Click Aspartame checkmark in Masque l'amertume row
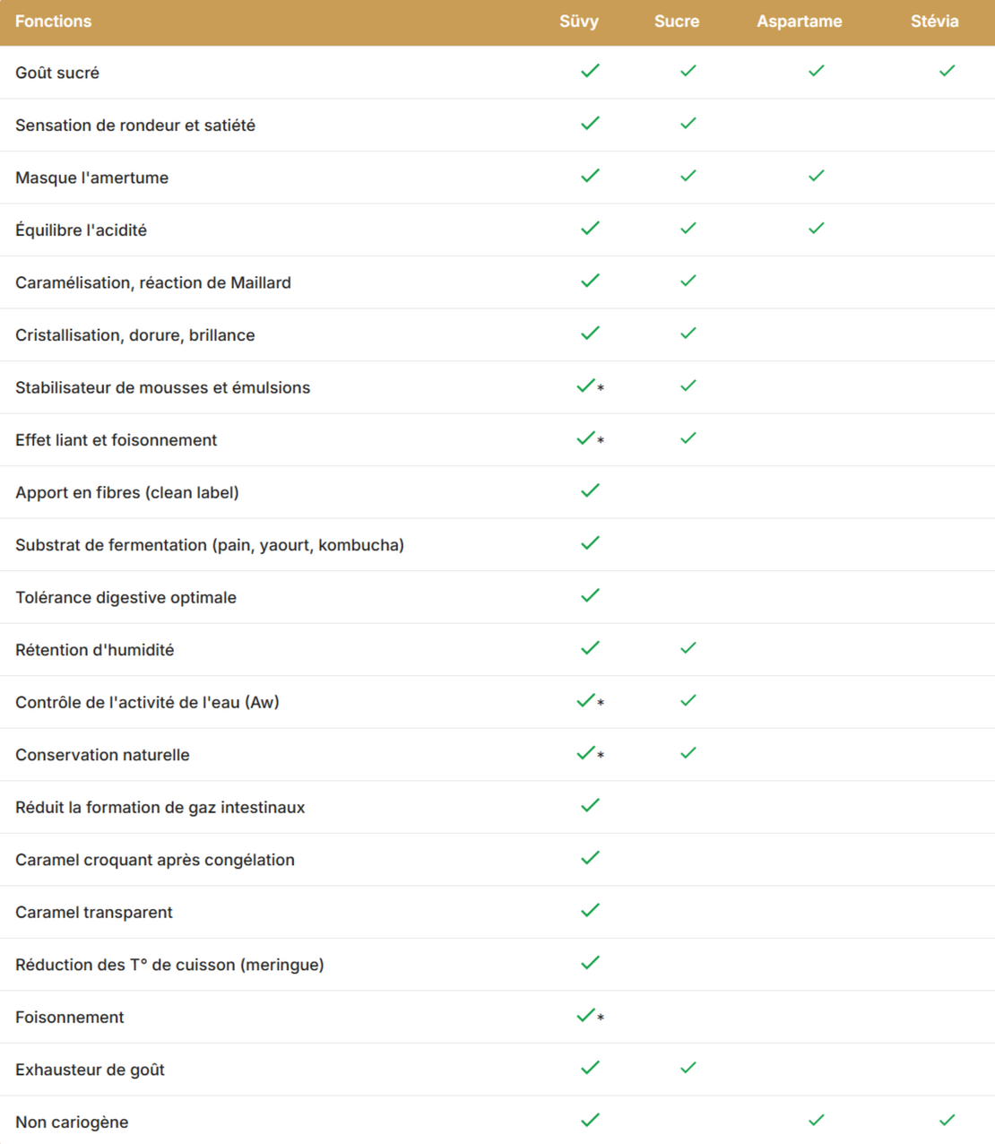The image size is (995, 1144). click(816, 176)
